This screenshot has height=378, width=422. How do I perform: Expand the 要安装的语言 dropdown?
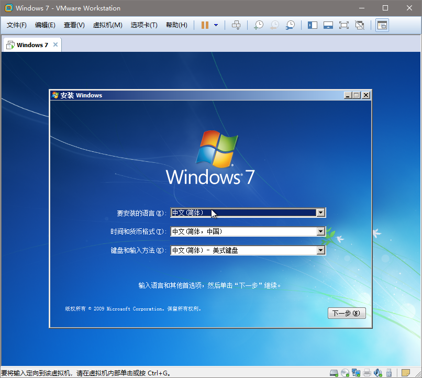click(x=320, y=213)
